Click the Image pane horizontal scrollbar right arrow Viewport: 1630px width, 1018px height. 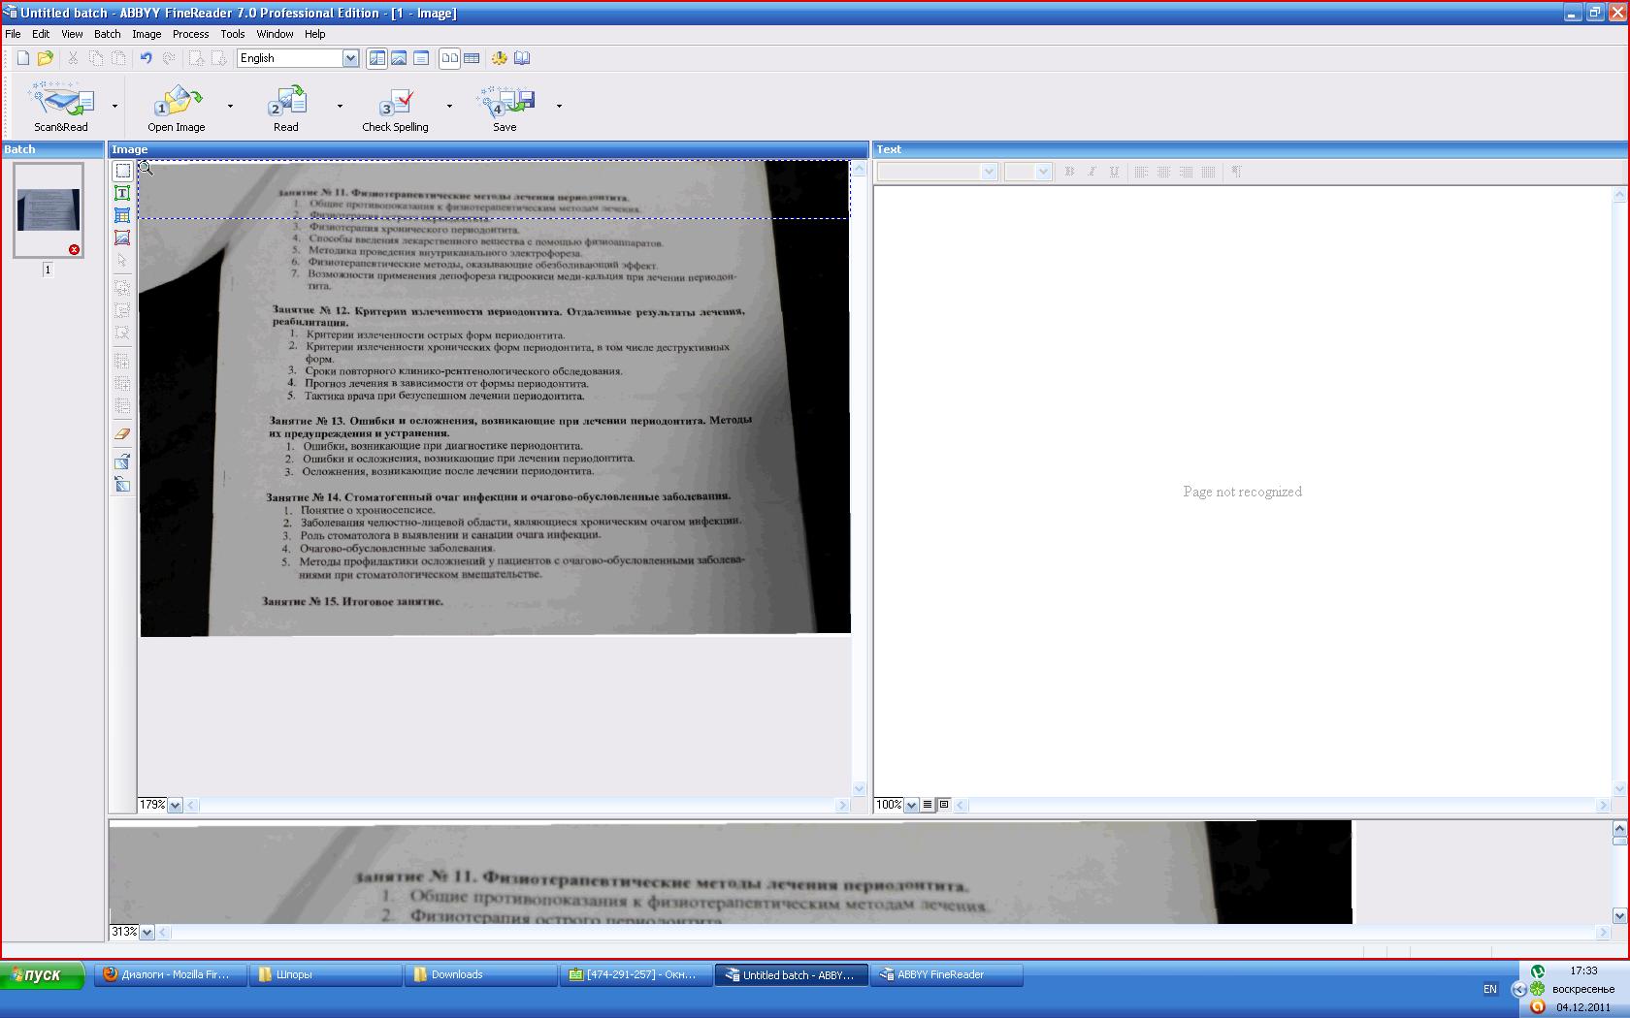pos(842,805)
